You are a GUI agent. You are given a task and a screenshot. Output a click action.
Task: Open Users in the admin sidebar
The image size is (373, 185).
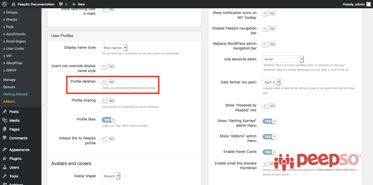[14, 167]
